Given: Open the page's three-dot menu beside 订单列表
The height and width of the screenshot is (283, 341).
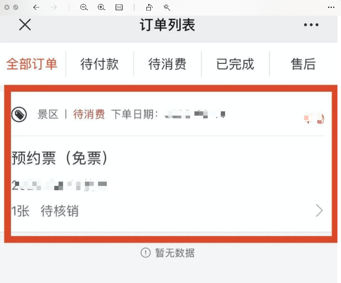Looking at the screenshot, I should pos(311,25).
